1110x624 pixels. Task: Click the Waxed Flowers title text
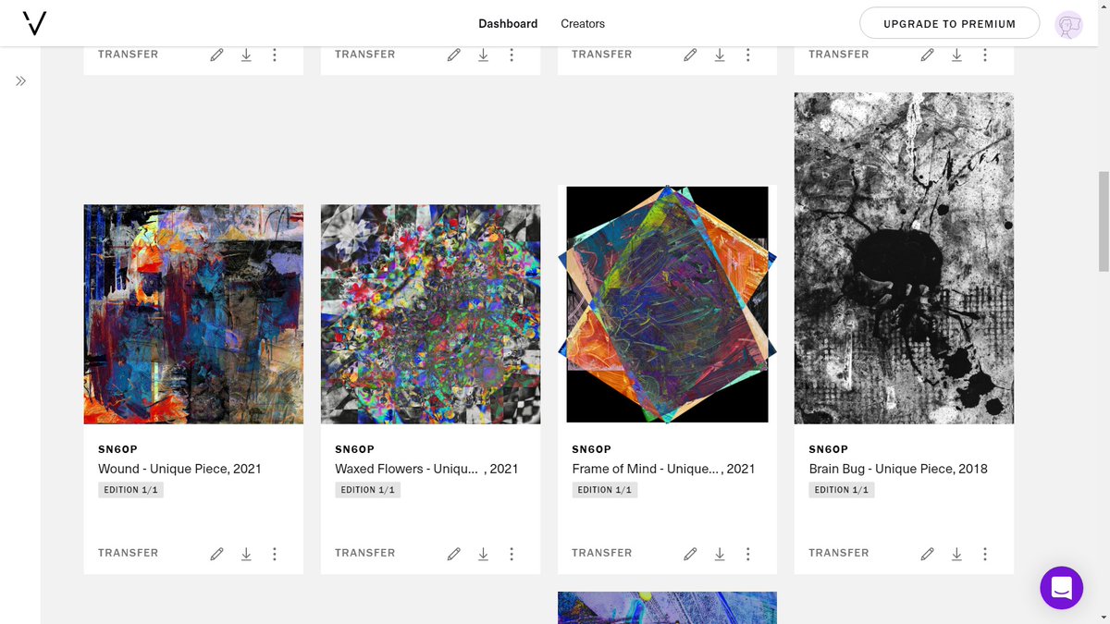pyautogui.click(x=426, y=469)
